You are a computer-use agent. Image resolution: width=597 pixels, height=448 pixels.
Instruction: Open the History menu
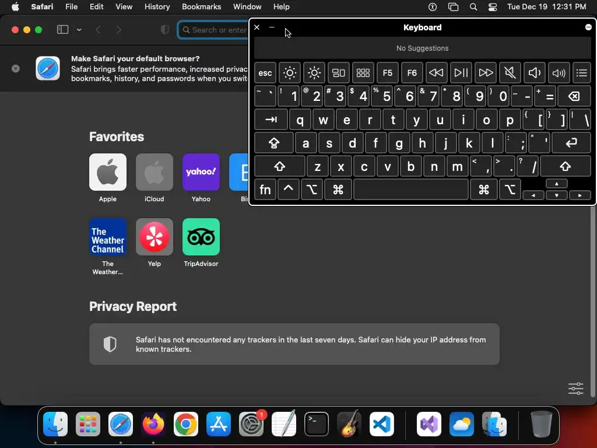tap(157, 6)
